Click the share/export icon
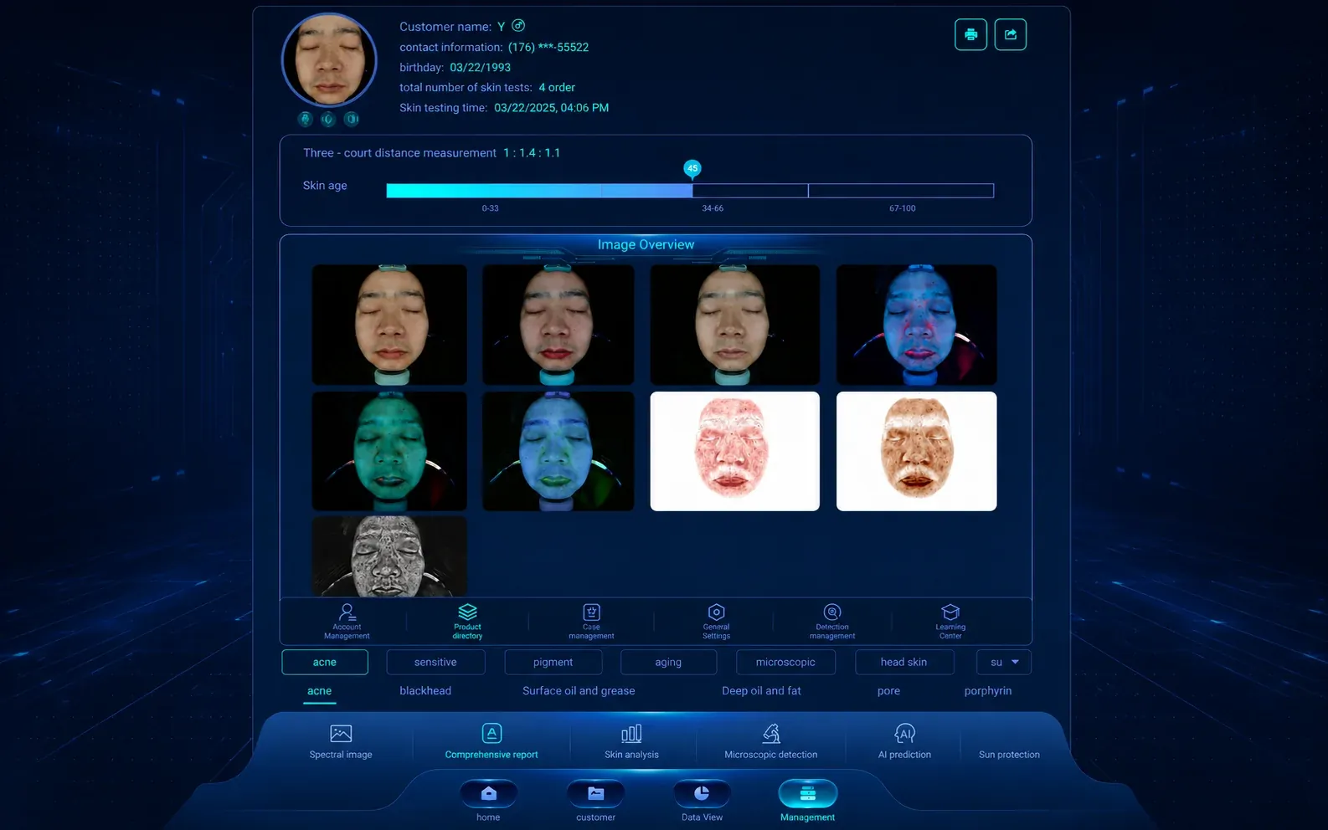 (1011, 34)
